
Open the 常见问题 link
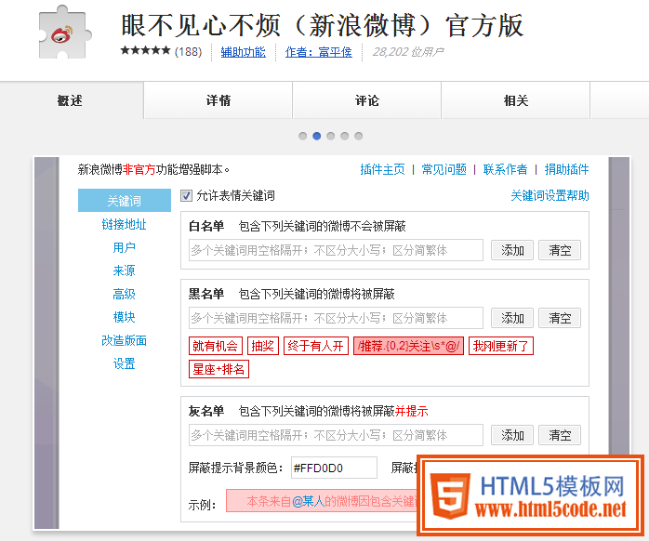pos(444,169)
